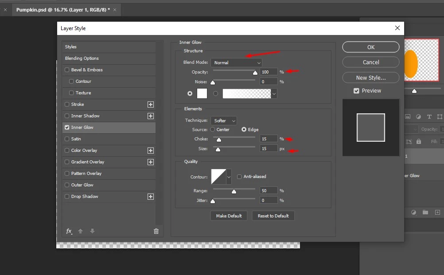Move effect down with the down arrow
This screenshot has height=275, width=444.
(92, 231)
